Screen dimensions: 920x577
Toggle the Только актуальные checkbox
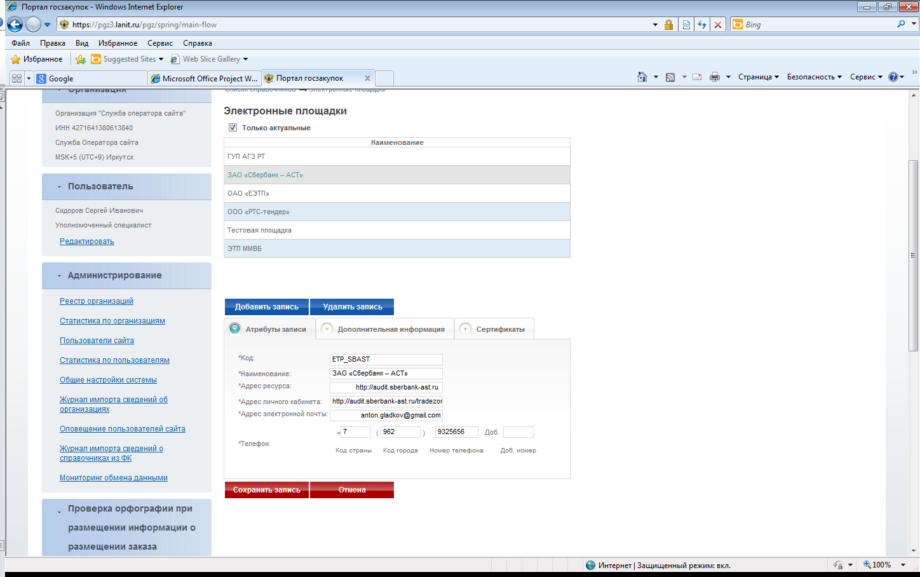233,128
